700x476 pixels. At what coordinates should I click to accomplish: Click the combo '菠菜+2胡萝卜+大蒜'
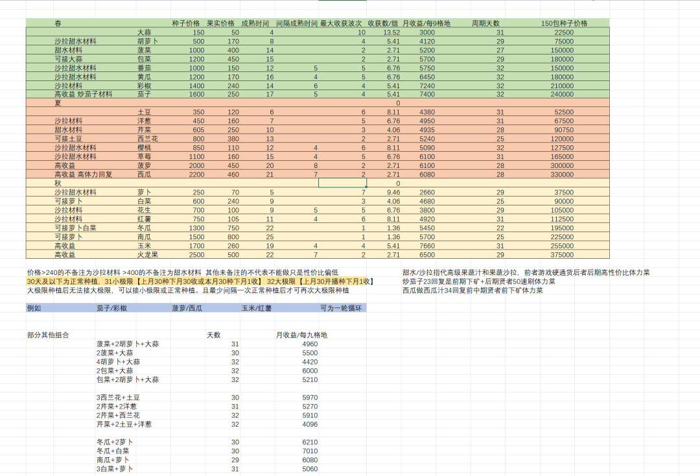click(128, 344)
